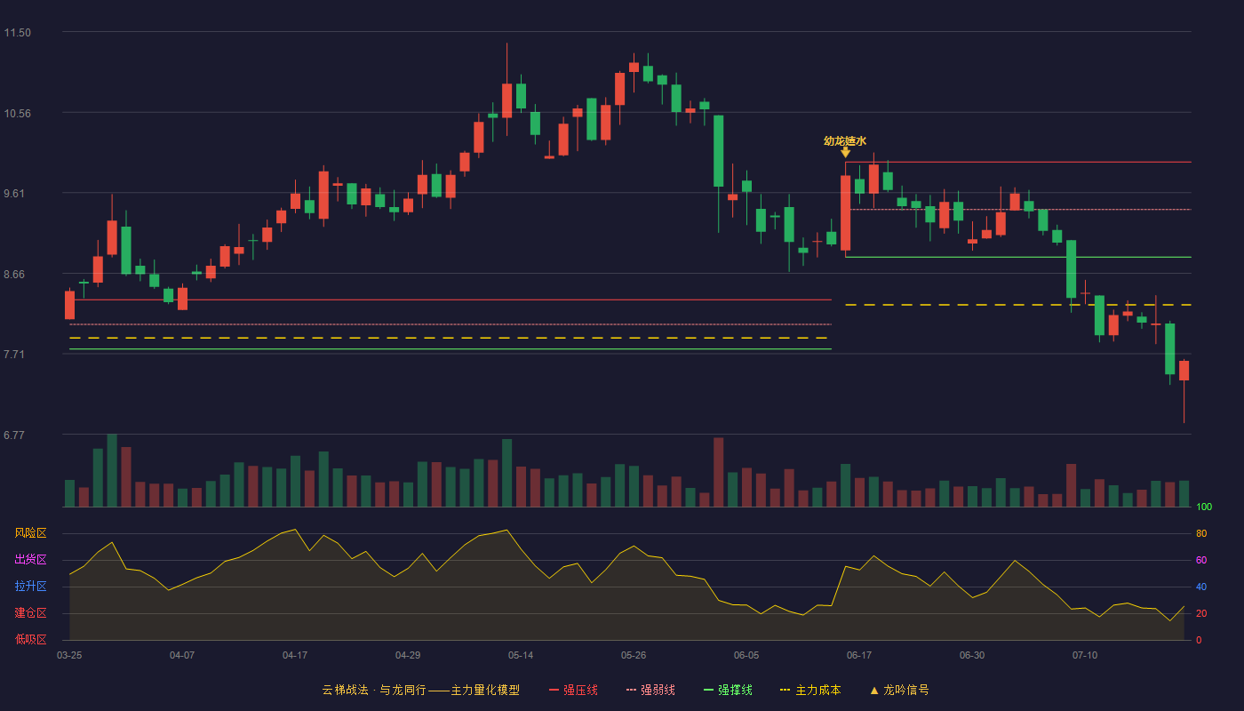Click the 05-14 date axis label
Viewport: 1244px width, 711px height.
coord(521,655)
